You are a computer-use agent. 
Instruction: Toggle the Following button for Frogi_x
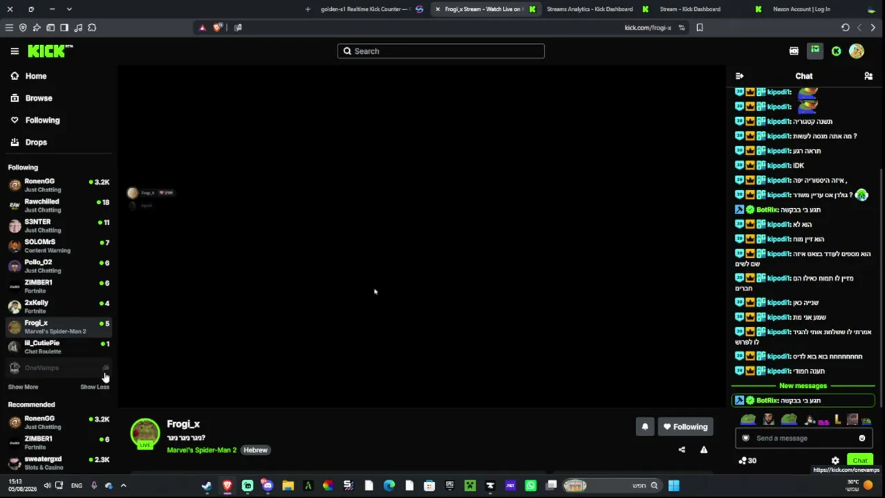click(x=684, y=427)
